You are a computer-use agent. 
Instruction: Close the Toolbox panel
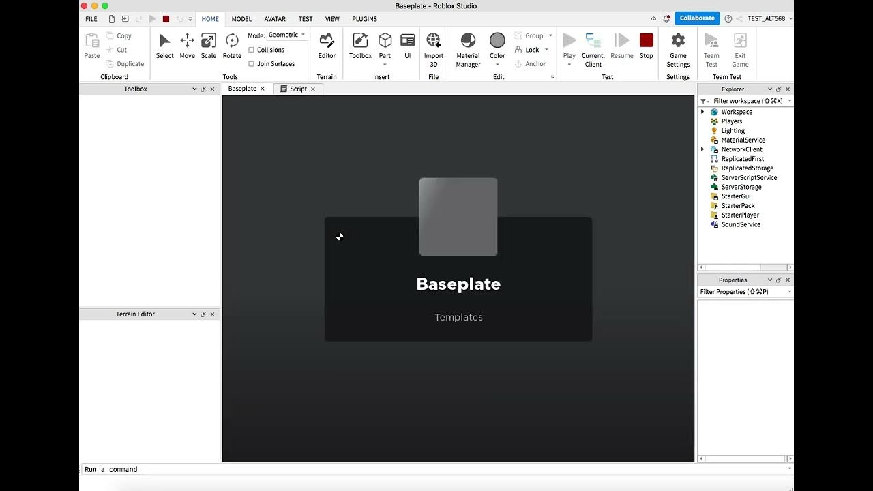coord(212,89)
